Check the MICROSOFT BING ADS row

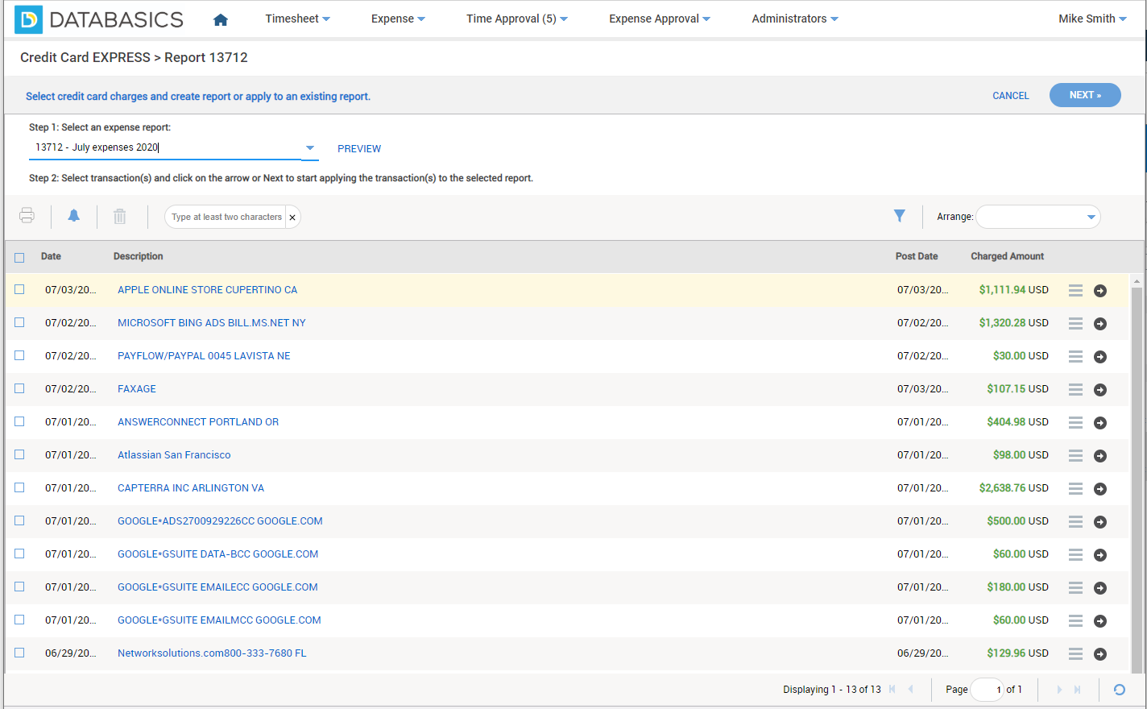point(19,322)
